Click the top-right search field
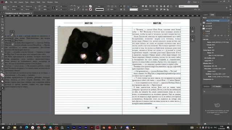The width and height of the screenshot is (232, 130). tap(210, 2)
